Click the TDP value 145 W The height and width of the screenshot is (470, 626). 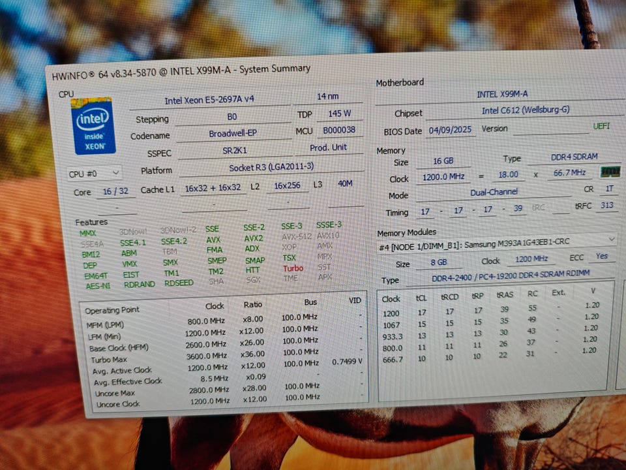click(x=339, y=114)
